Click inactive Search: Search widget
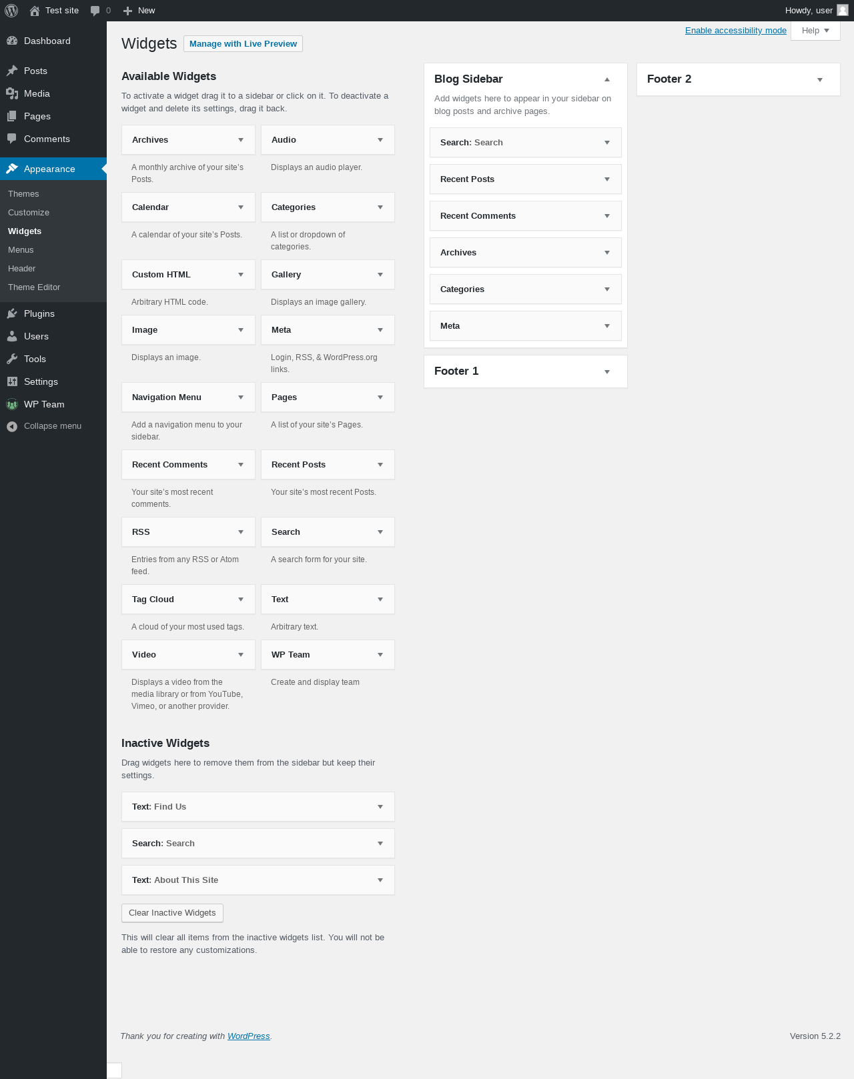 click(258, 844)
